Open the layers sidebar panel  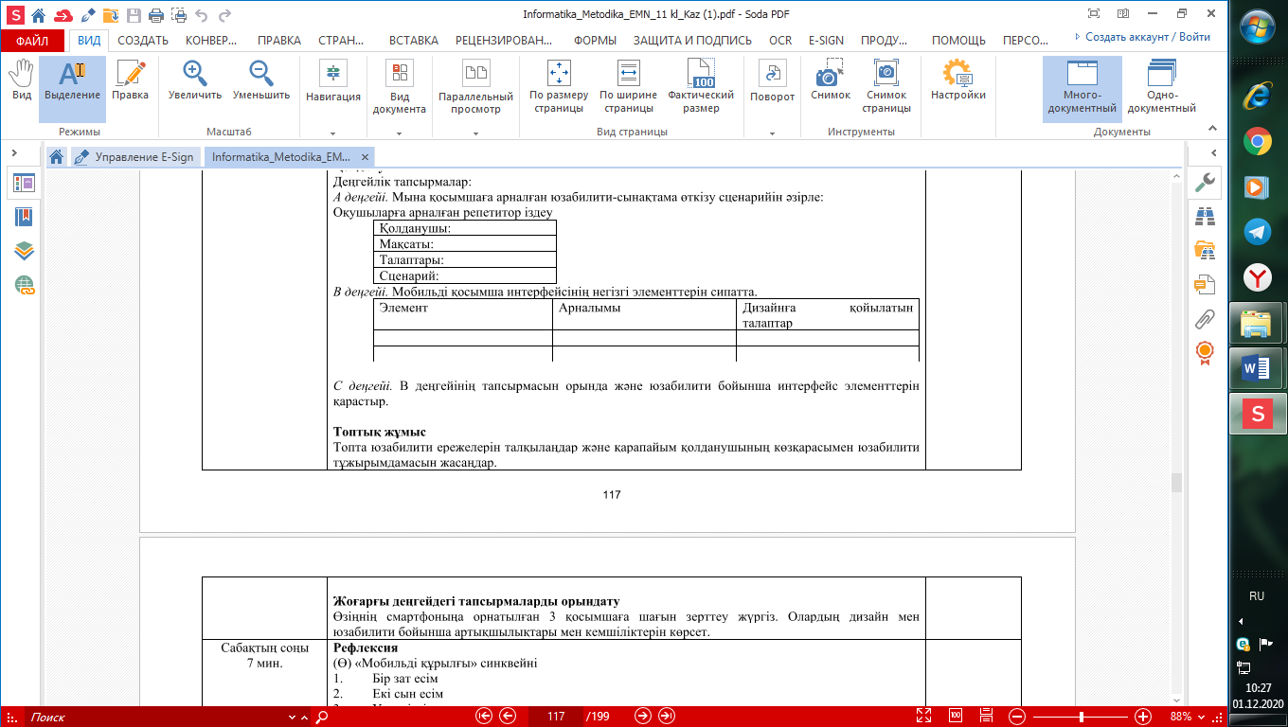[x=24, y=251]
